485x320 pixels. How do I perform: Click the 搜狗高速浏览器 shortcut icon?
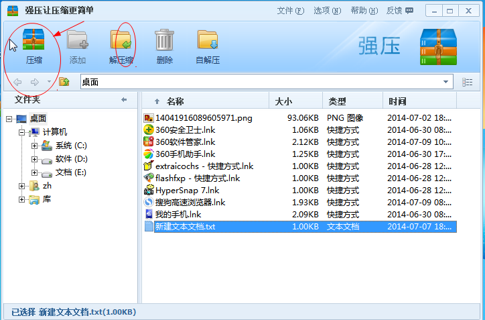pyautogui.click(x=149, y=203)
